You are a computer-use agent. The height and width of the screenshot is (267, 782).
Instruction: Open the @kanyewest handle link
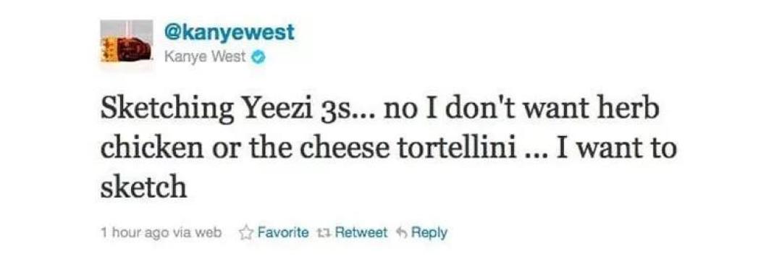click(230, 33)
